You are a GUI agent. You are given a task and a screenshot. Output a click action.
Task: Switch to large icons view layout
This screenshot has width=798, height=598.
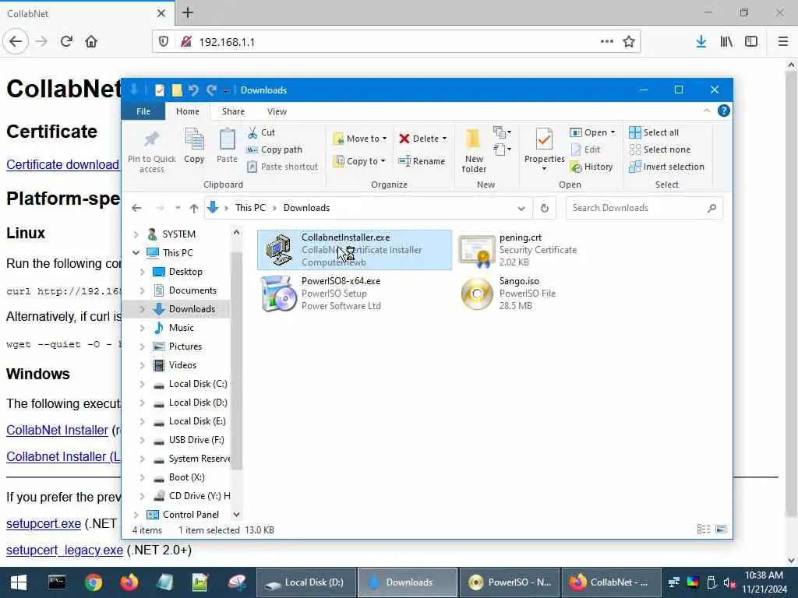pos(721,529)
